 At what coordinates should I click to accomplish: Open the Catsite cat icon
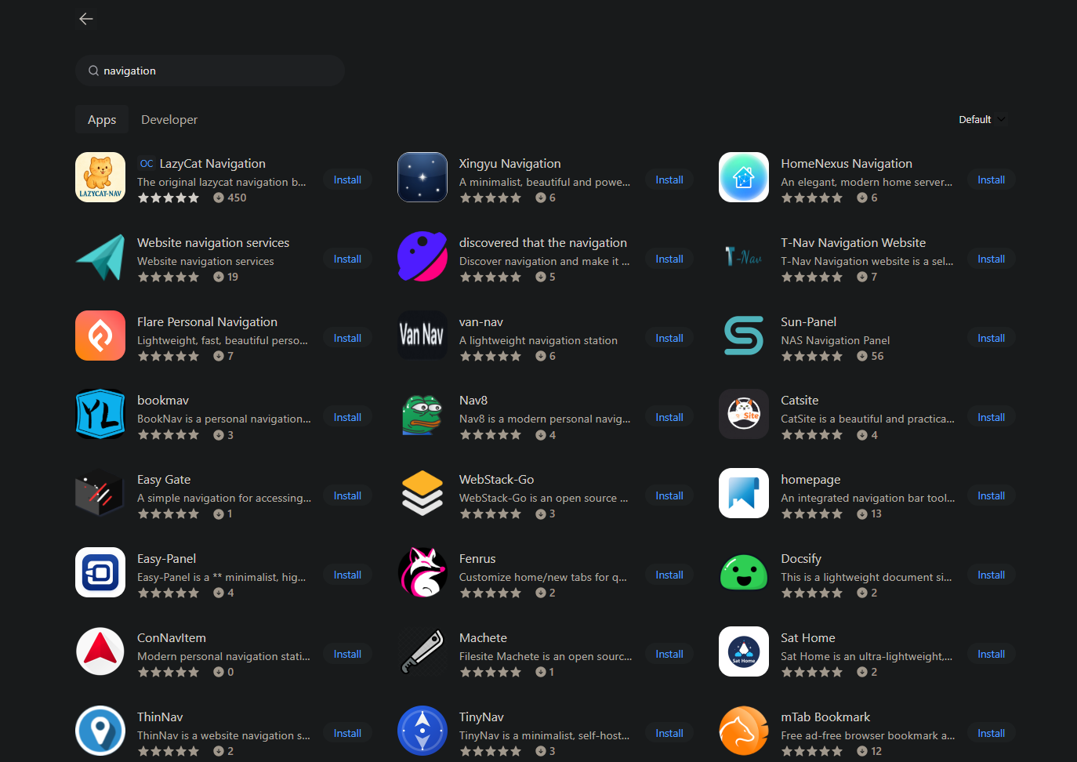pos(744,414)
